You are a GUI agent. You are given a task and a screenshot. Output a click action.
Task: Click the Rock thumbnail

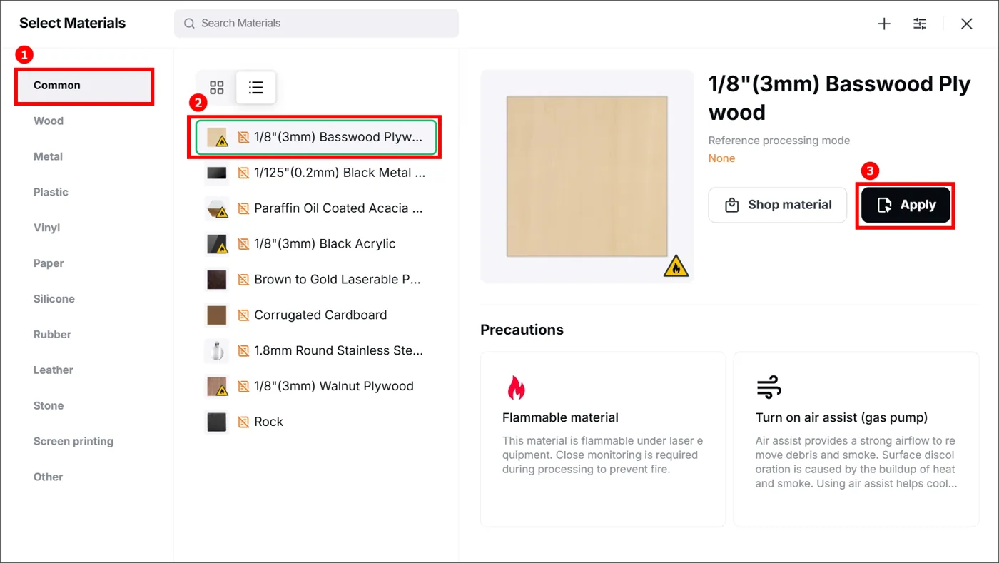point(217,422)
